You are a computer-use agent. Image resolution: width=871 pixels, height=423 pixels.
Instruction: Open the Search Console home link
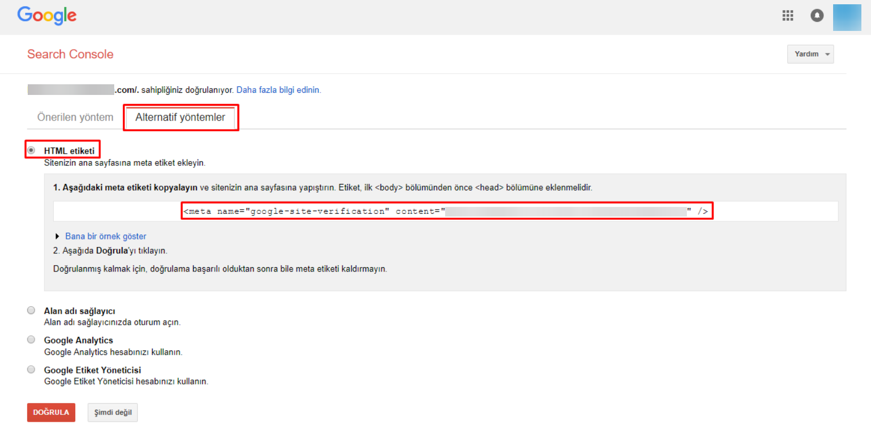point(70,54)
